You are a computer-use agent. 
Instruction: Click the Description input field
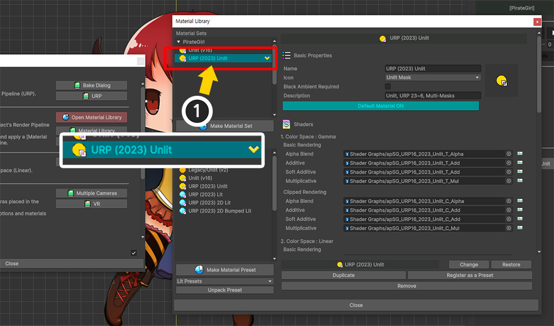point(433,96)
